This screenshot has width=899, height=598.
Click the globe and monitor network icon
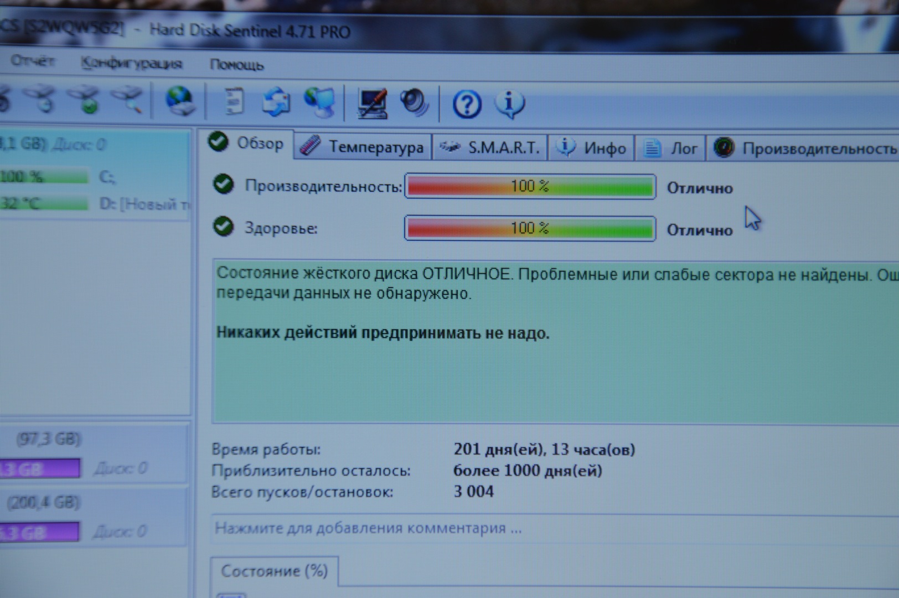tap(320, 103)
